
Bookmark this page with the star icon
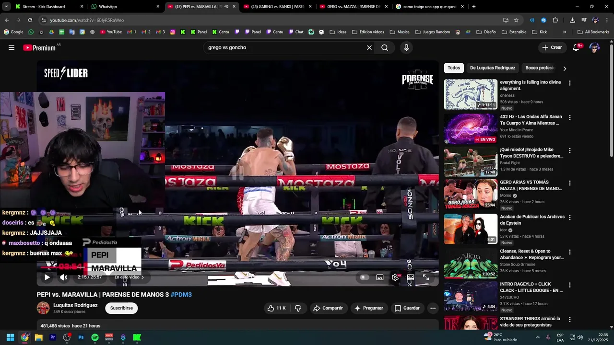516,20
